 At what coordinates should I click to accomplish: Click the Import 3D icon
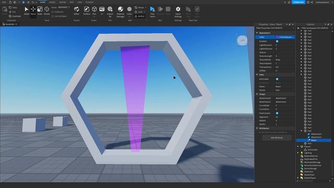(x=110, y=11)
